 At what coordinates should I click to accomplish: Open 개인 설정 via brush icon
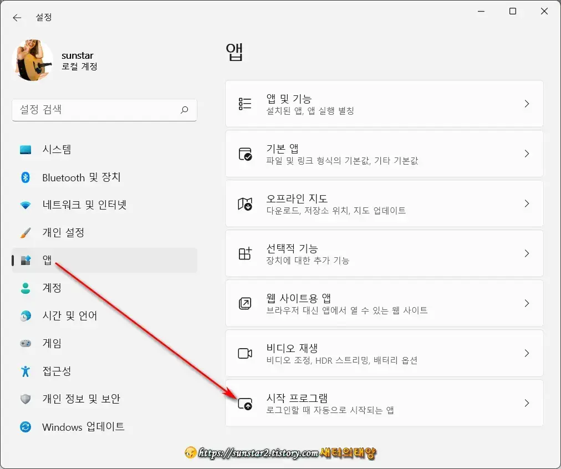(x=26, y=233)
